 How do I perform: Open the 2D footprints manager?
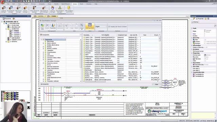11,9
